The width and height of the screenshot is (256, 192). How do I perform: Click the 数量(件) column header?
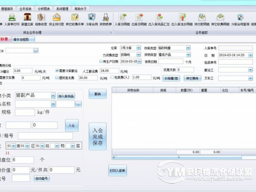[x=188, y=90]
